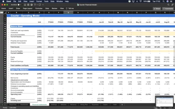
Task: Click the Select All corner triangle
Action: 5,12
